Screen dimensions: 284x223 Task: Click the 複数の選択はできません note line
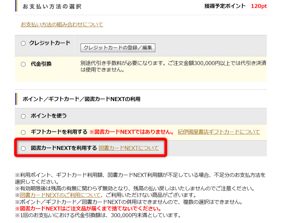(129, 202)
